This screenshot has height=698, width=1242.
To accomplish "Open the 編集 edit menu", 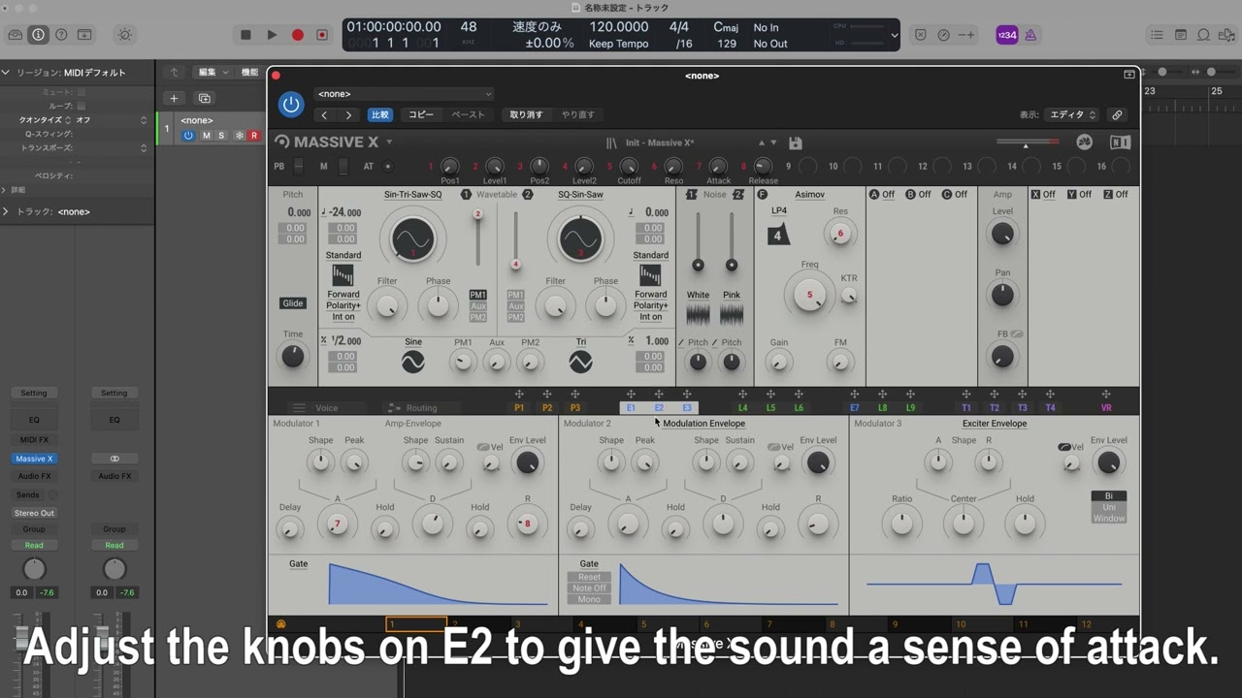I will point(212,73).
